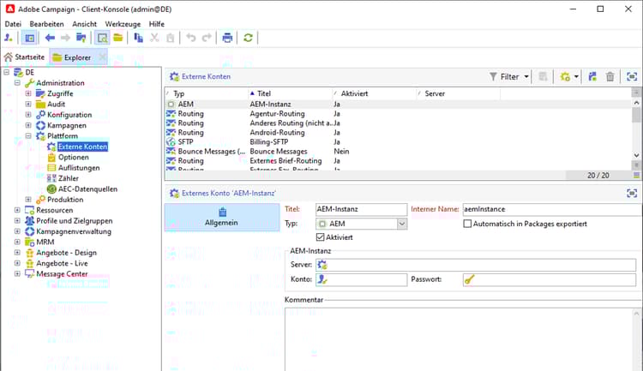643x371 pixels.
Task: Maximize the Externe Konten list panel
Action: click(x=632, y=76)
